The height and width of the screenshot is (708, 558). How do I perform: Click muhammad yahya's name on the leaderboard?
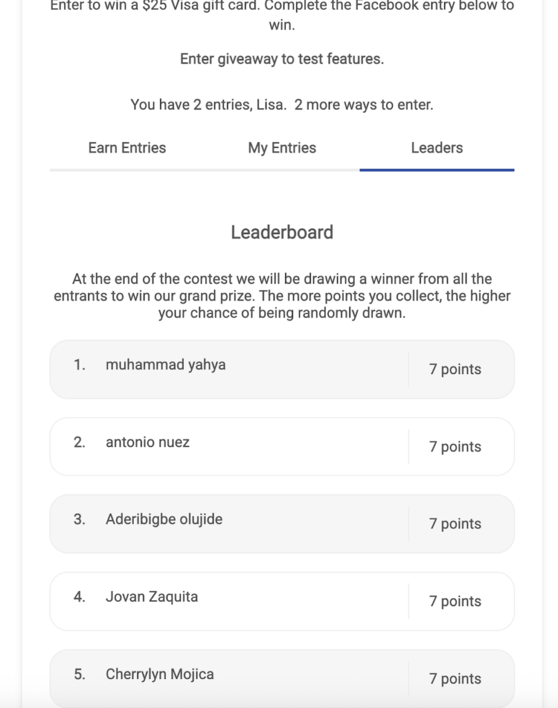click(x=166, y=365)
